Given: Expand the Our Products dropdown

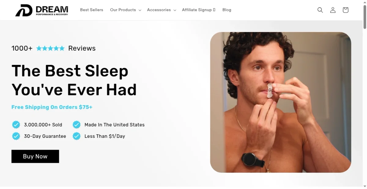Looking at the screenshot, I should click(125, 10).
